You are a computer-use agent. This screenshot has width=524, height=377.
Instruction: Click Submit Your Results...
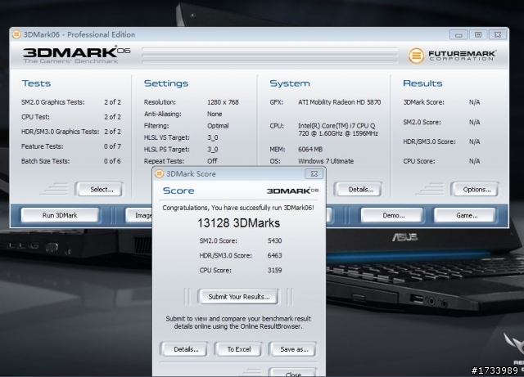click(x=238, y=297)
